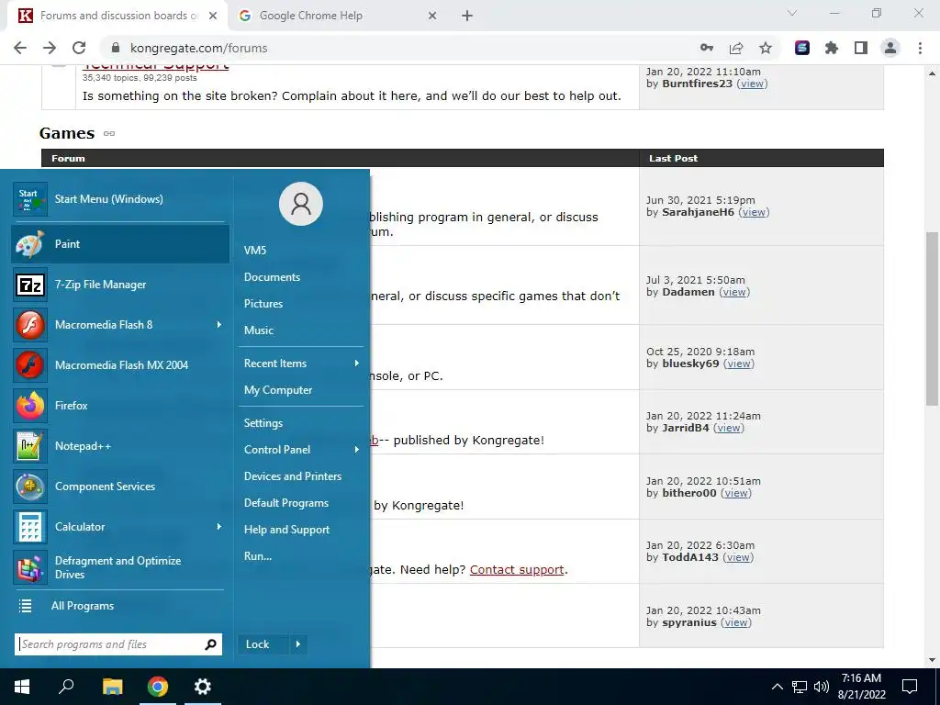The height and width of the screenshot is (705, 940).
Task: Open Component Services
Action: (120, 487)
